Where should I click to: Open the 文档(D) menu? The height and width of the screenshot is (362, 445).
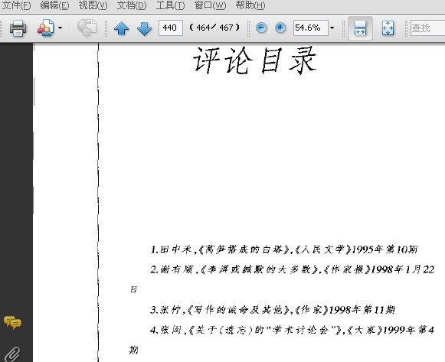click(x=132, y=5)
